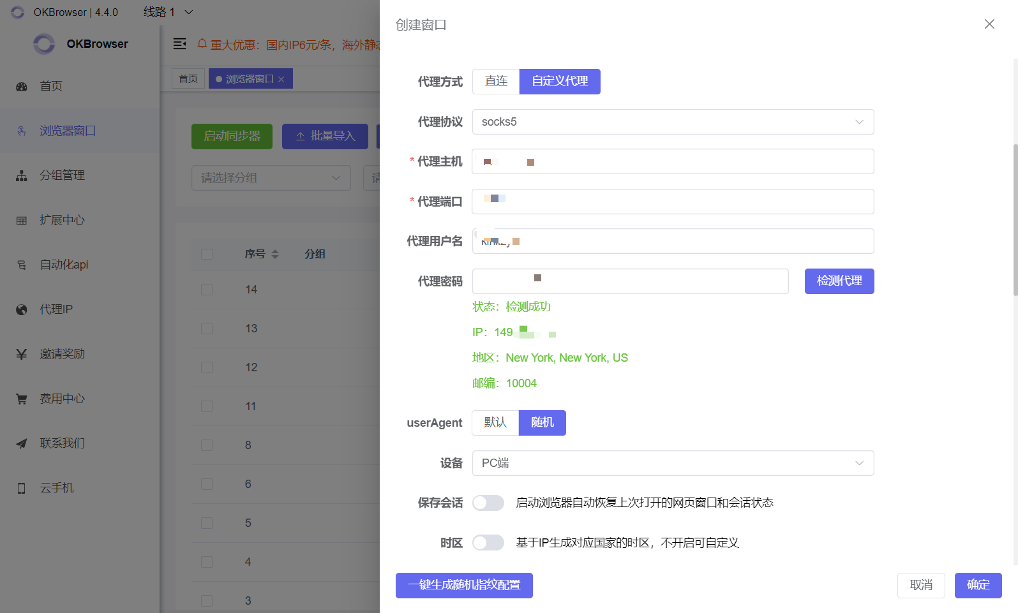Click the 代理密码 input field
This screenshot has height=613, width=1018.
[630, 281]
